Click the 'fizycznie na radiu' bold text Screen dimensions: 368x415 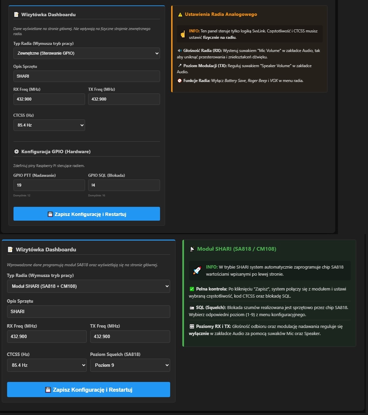point(219,37)
